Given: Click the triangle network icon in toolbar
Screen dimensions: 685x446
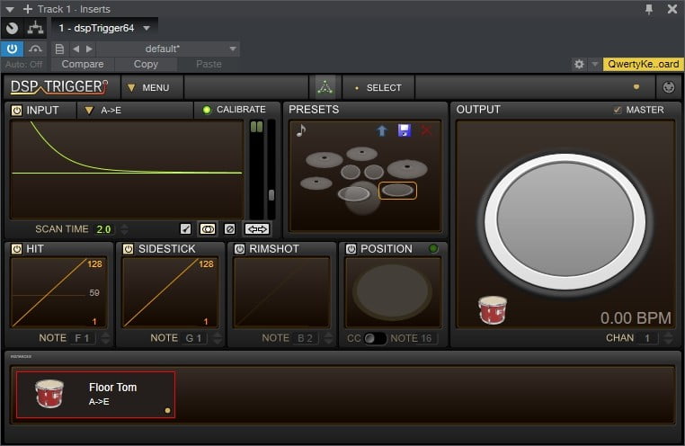Looking at the screenshot, I should (x=324, y=87).
